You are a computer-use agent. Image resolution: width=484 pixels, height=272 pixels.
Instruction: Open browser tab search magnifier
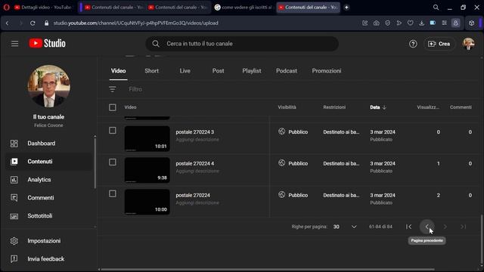tap(436, 8)
